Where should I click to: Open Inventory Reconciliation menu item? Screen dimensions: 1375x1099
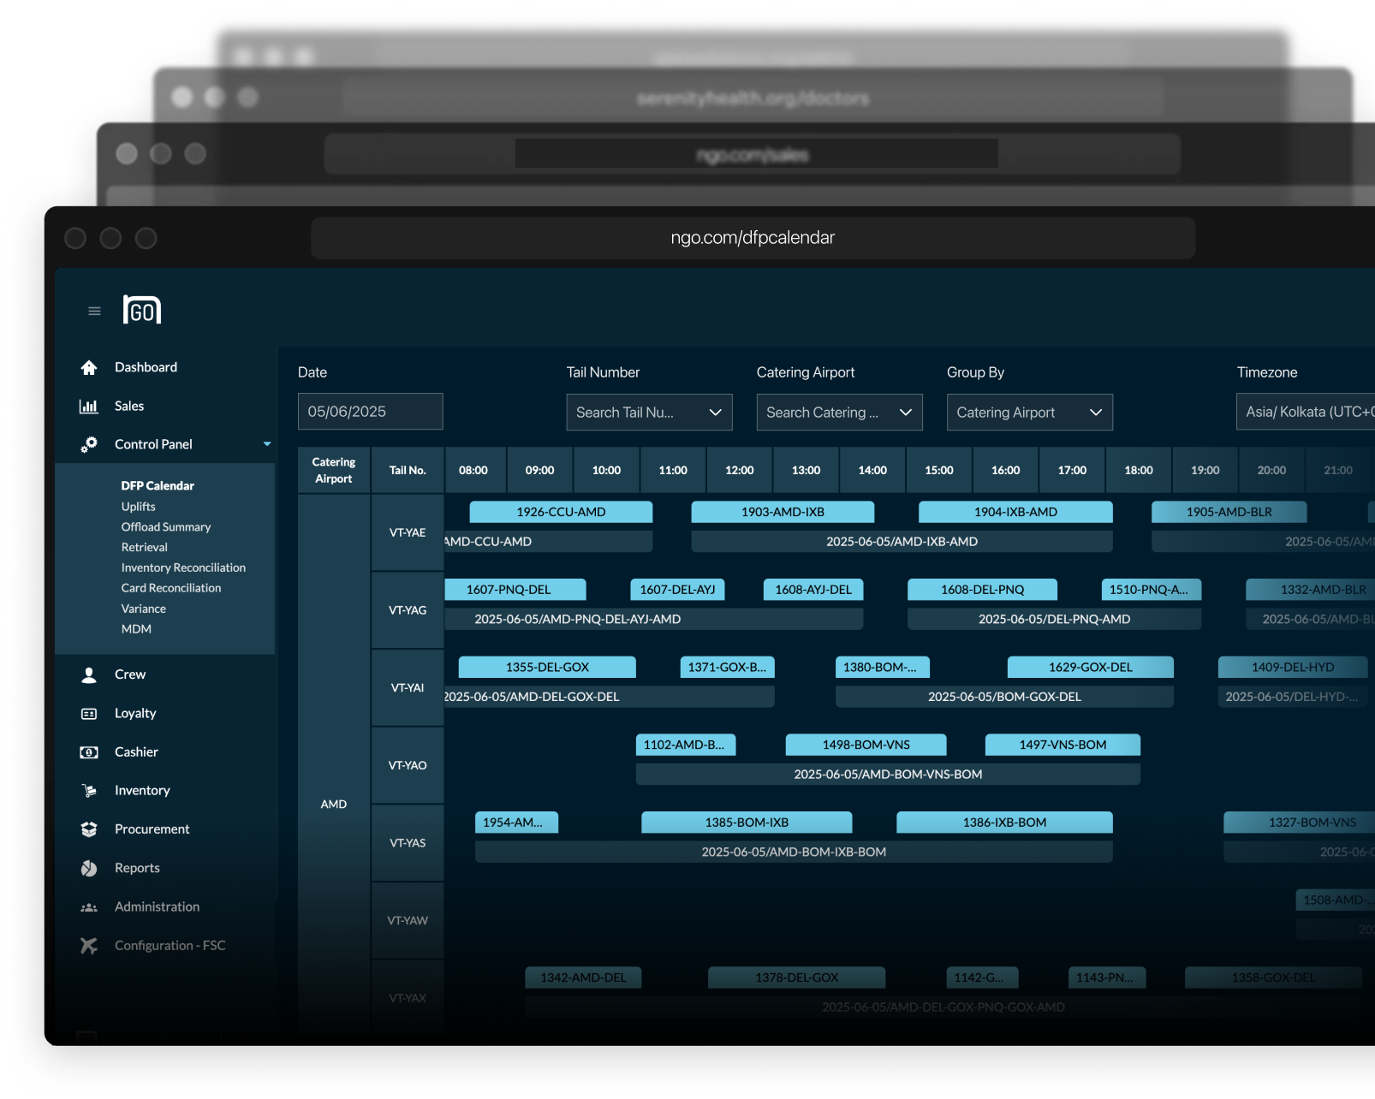pos(183,567)
